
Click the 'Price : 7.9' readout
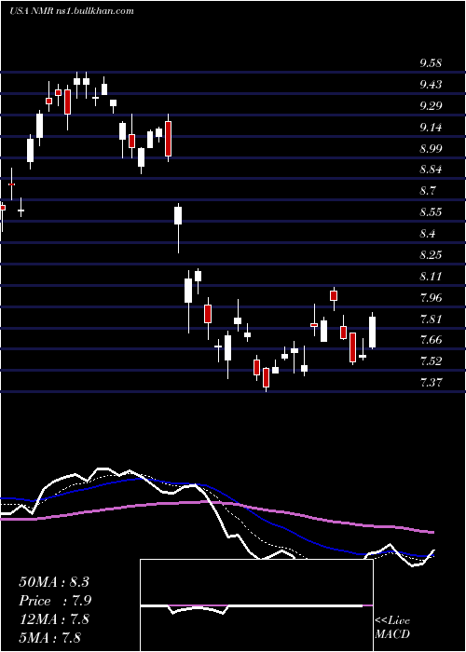(55, 601)
